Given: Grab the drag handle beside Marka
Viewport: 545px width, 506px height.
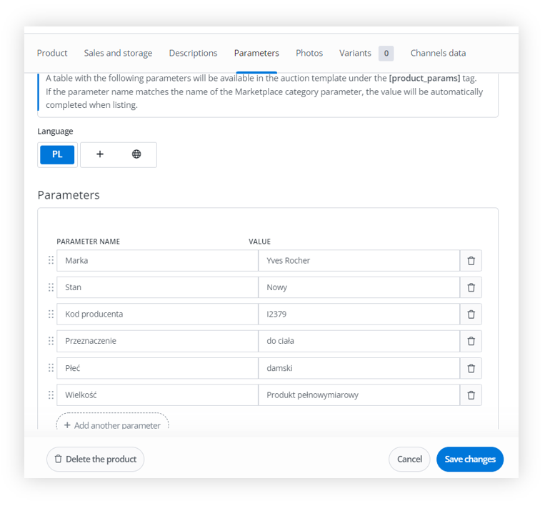Looking at the screenshot, I should pyautogui.click(x=51, y=260).
